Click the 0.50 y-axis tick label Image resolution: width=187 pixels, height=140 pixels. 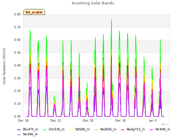pyautogui.click(x=18, y=52)
